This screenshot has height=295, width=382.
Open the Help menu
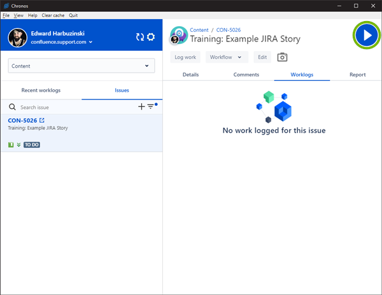tap(32, 15)
